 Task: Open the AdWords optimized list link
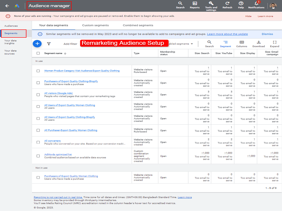(58, 154)
